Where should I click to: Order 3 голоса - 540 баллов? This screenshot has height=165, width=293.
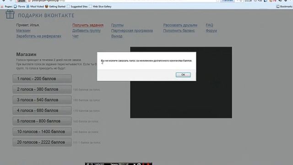(x=42, y=100)
